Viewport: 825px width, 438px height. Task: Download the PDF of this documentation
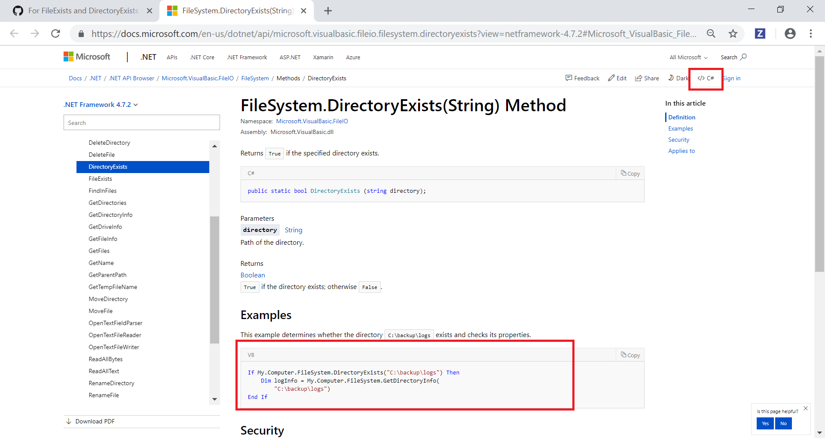(95, 421)
